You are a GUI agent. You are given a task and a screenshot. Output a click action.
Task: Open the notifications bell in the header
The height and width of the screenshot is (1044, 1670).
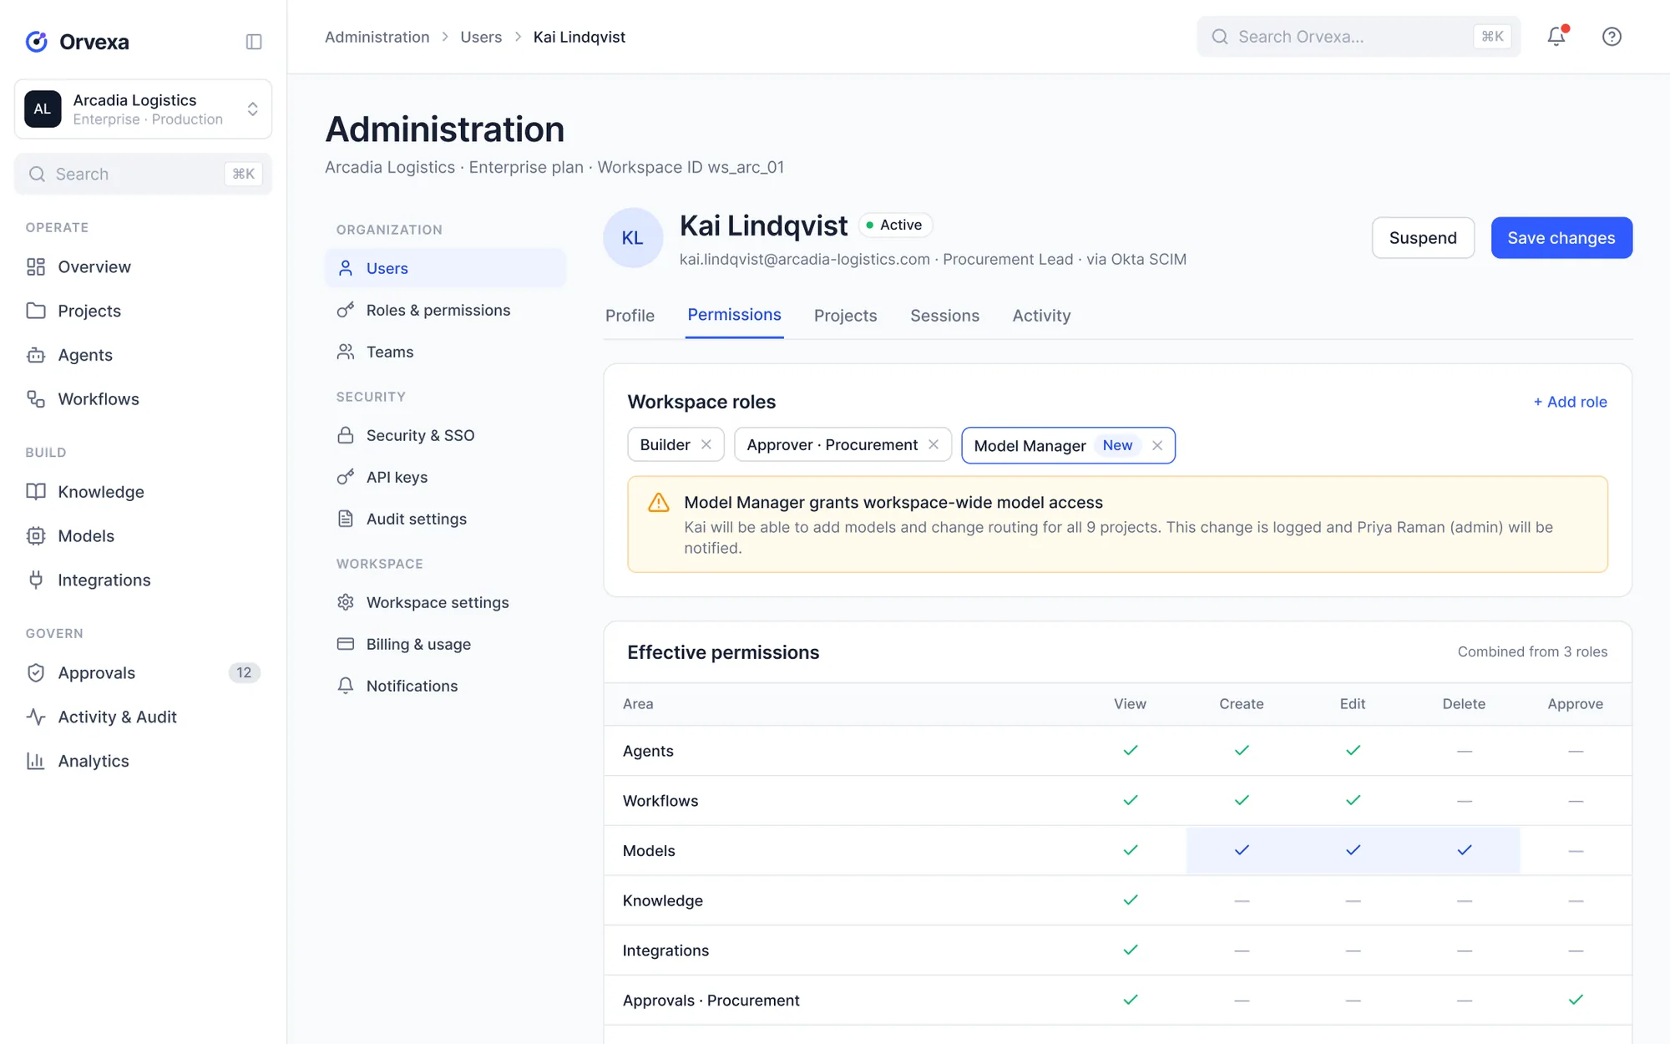(1556, 37)
